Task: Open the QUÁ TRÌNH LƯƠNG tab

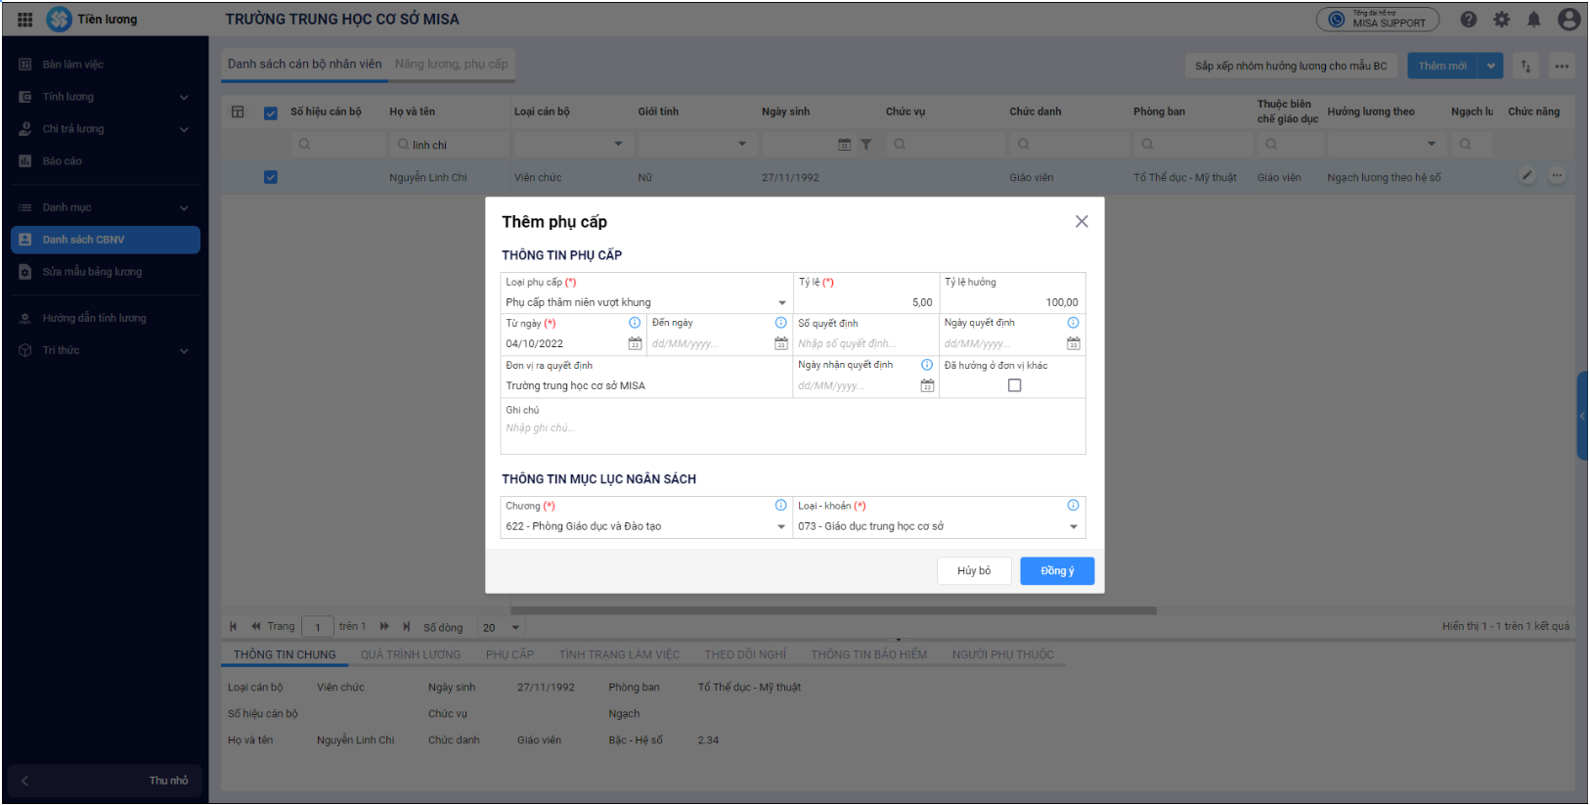Action: pos(410,654)
